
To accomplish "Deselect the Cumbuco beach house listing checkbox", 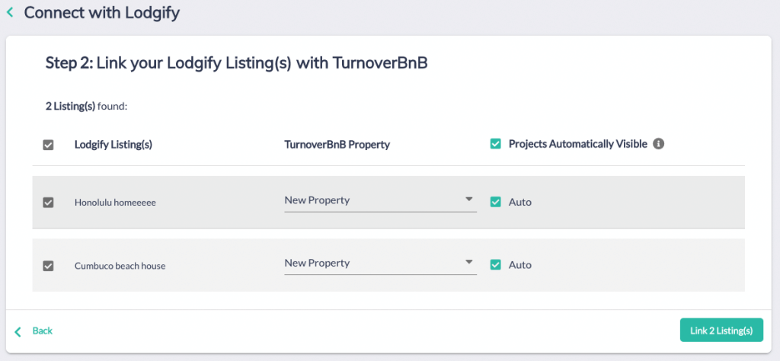I will tap(48, 266).
